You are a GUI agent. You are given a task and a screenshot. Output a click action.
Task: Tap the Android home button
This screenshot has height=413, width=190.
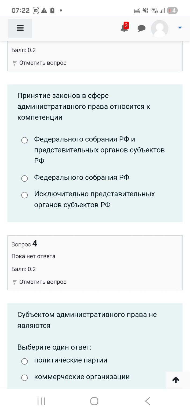coord(94,401)
